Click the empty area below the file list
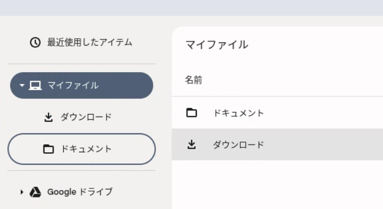 point(277,185)
